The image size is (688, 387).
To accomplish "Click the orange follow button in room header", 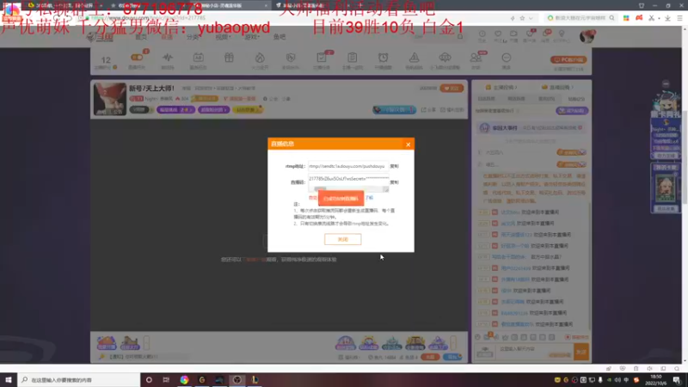I will click(451, 89).
